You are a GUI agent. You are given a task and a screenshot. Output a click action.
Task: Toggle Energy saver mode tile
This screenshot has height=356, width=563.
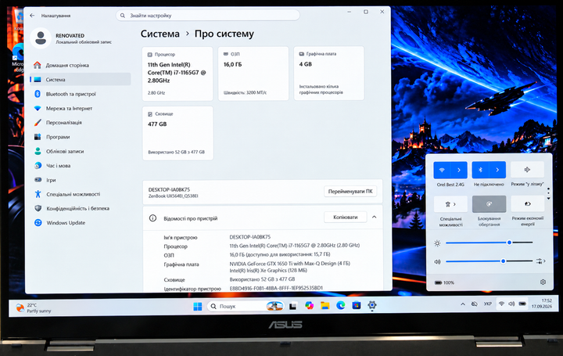click(x=528, y=203)
